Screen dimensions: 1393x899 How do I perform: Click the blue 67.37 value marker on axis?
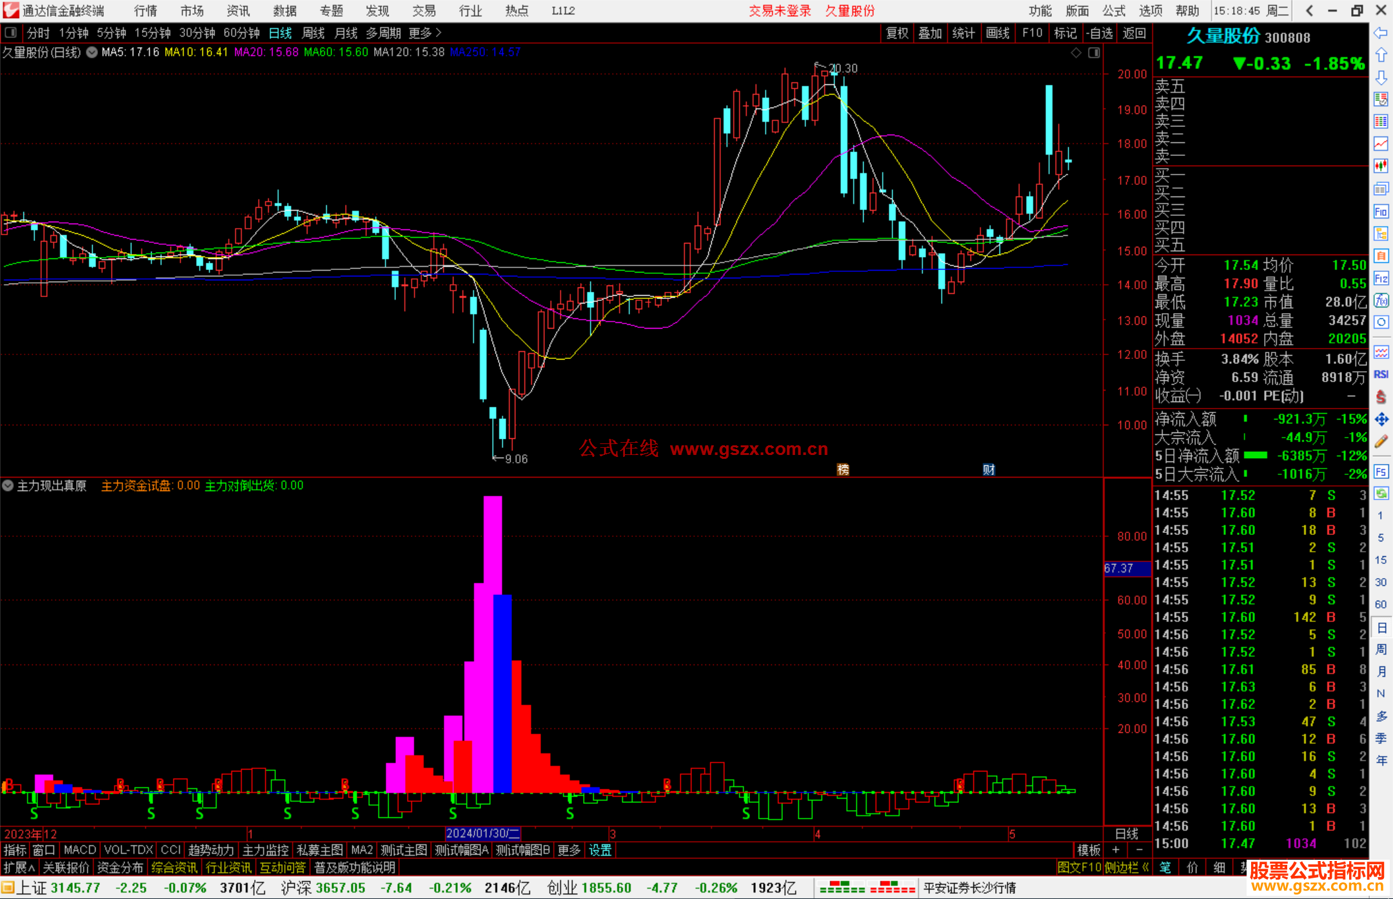click(x=1126, y=568)
